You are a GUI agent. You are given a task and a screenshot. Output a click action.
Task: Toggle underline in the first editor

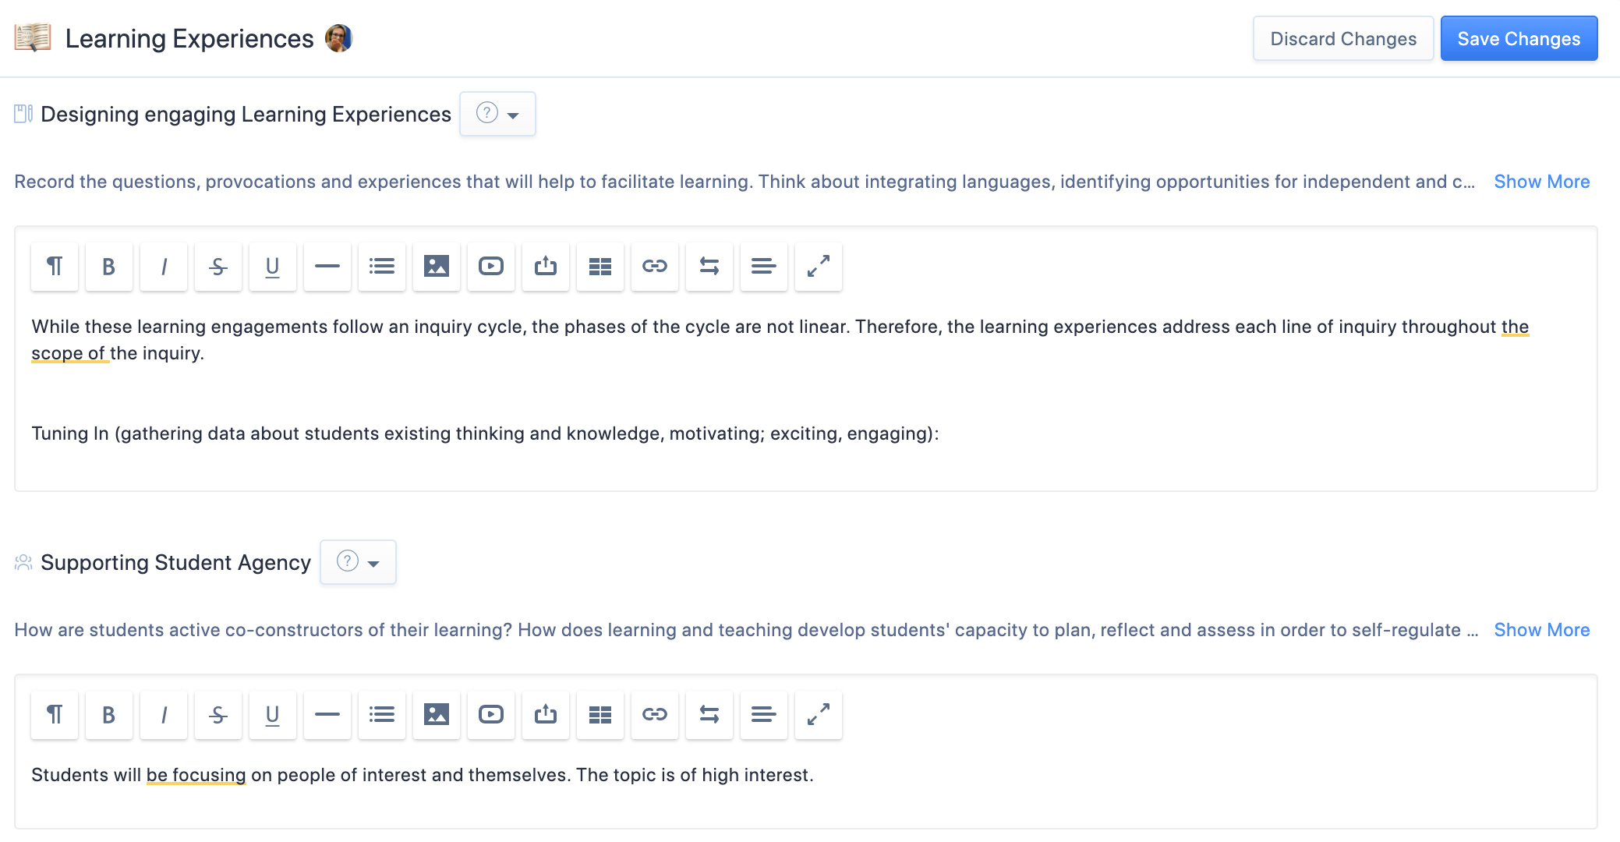pyautogui.click(x=273, y=267)
